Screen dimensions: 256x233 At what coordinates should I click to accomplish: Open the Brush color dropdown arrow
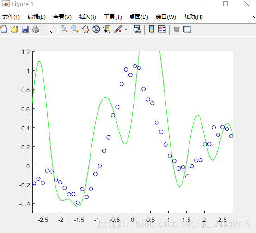tap(126, 30)
